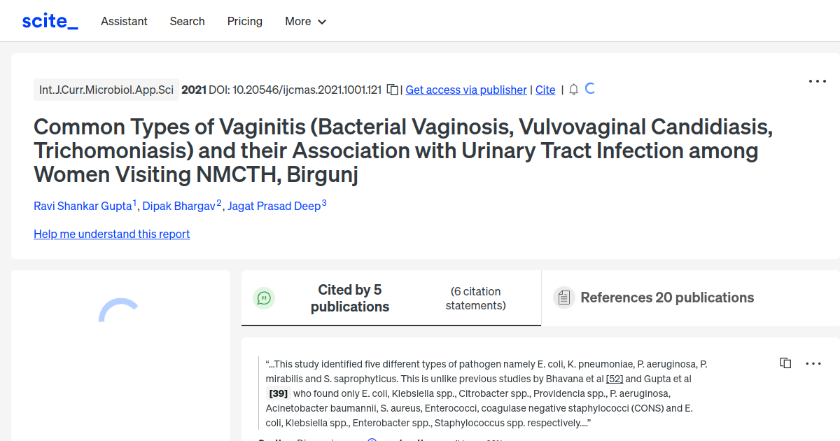Open Help me understand this report
The height and width of the screenshot is (441, 840).
pyautogui.click(x=111, y=234)
